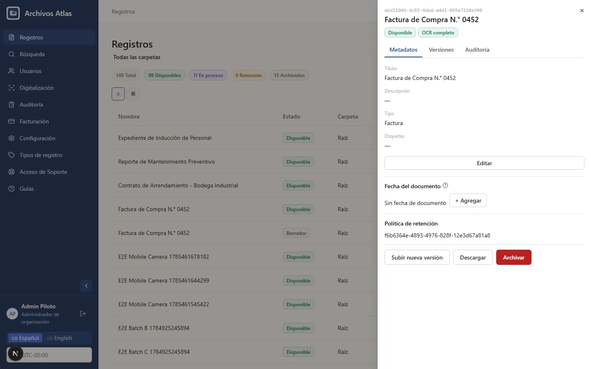This screenshot has width=591, height=369.
Task: Switch language to Español
Action: (25, 338)
